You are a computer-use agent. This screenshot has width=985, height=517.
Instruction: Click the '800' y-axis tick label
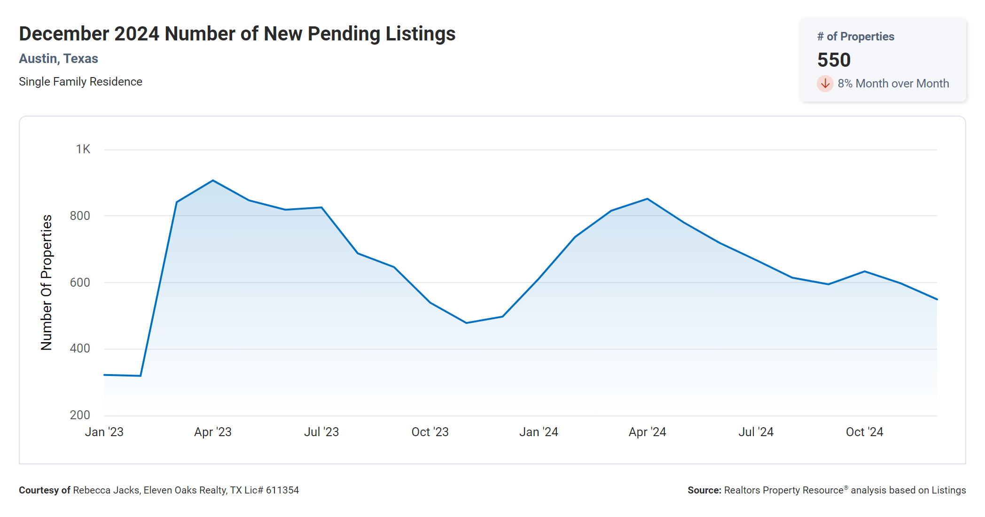click(x=80, y=216)
